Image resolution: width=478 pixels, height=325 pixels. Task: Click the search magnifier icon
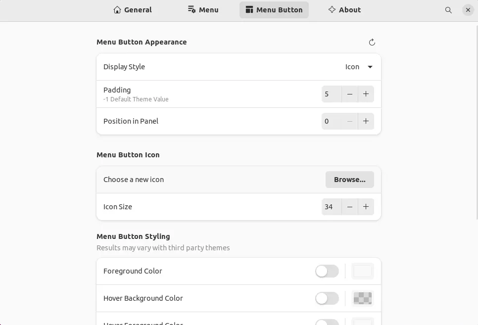pyautogui.click(x=448, y=10)
